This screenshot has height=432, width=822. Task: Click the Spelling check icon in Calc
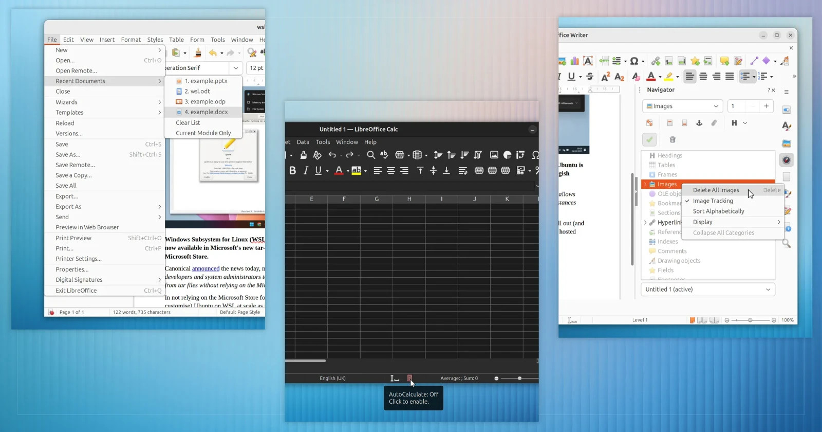[384, 155]
